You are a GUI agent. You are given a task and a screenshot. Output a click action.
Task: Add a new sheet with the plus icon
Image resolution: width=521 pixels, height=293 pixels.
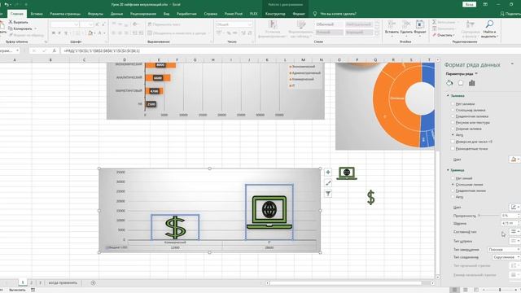[93, 282]
